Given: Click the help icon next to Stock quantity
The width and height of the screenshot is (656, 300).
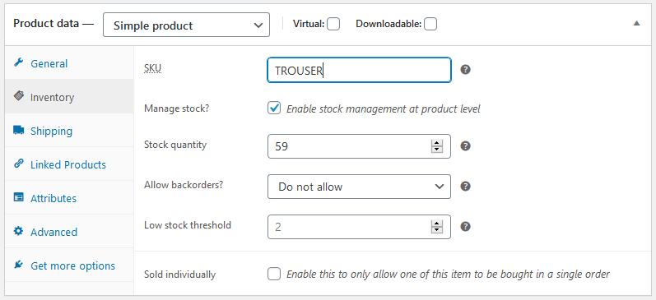Looking at the screenshot, I should [465, 145].
